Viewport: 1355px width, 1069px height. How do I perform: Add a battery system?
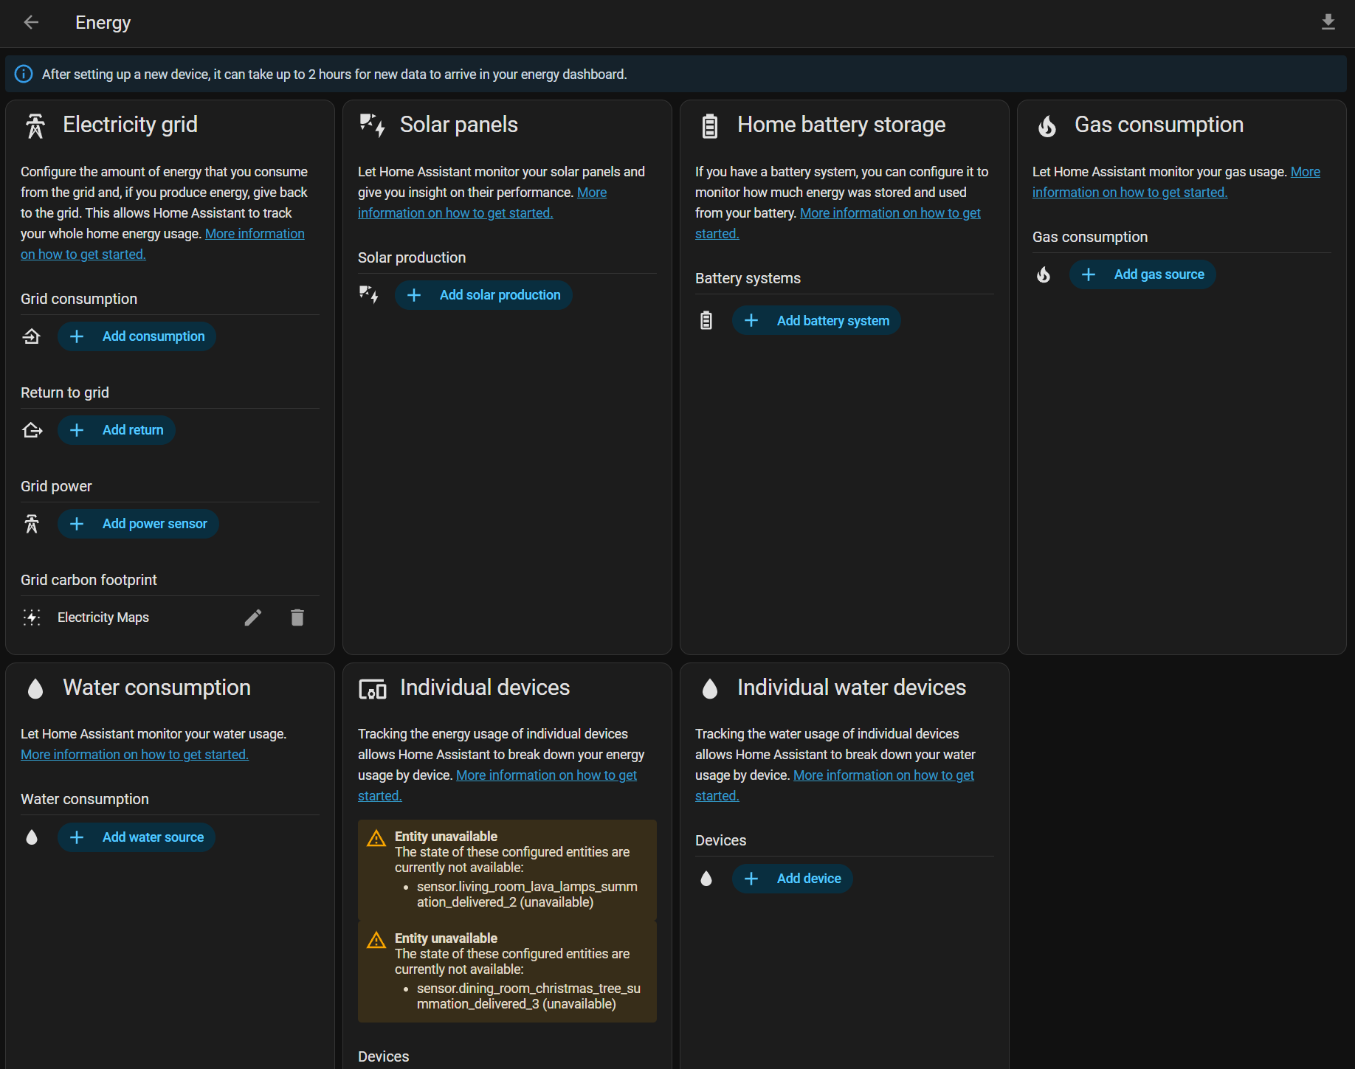(817, 321)
